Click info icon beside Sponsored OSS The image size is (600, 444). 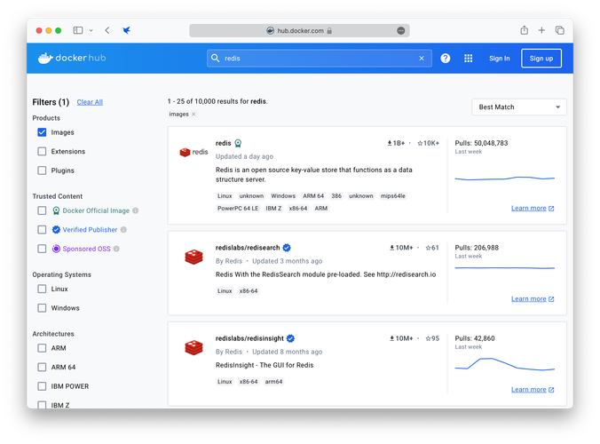pos(116,249)
